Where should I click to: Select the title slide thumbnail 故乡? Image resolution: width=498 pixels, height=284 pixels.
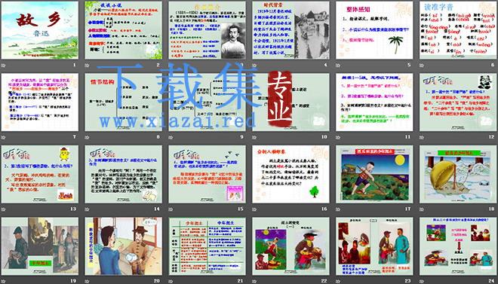pyautogui.click(x=40, y=30)
